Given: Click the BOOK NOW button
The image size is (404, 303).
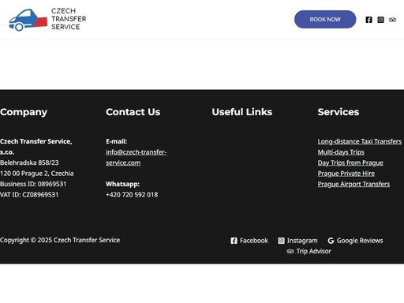Looking at the screenshot, I should pyautogui.click(x=325, y=20).
